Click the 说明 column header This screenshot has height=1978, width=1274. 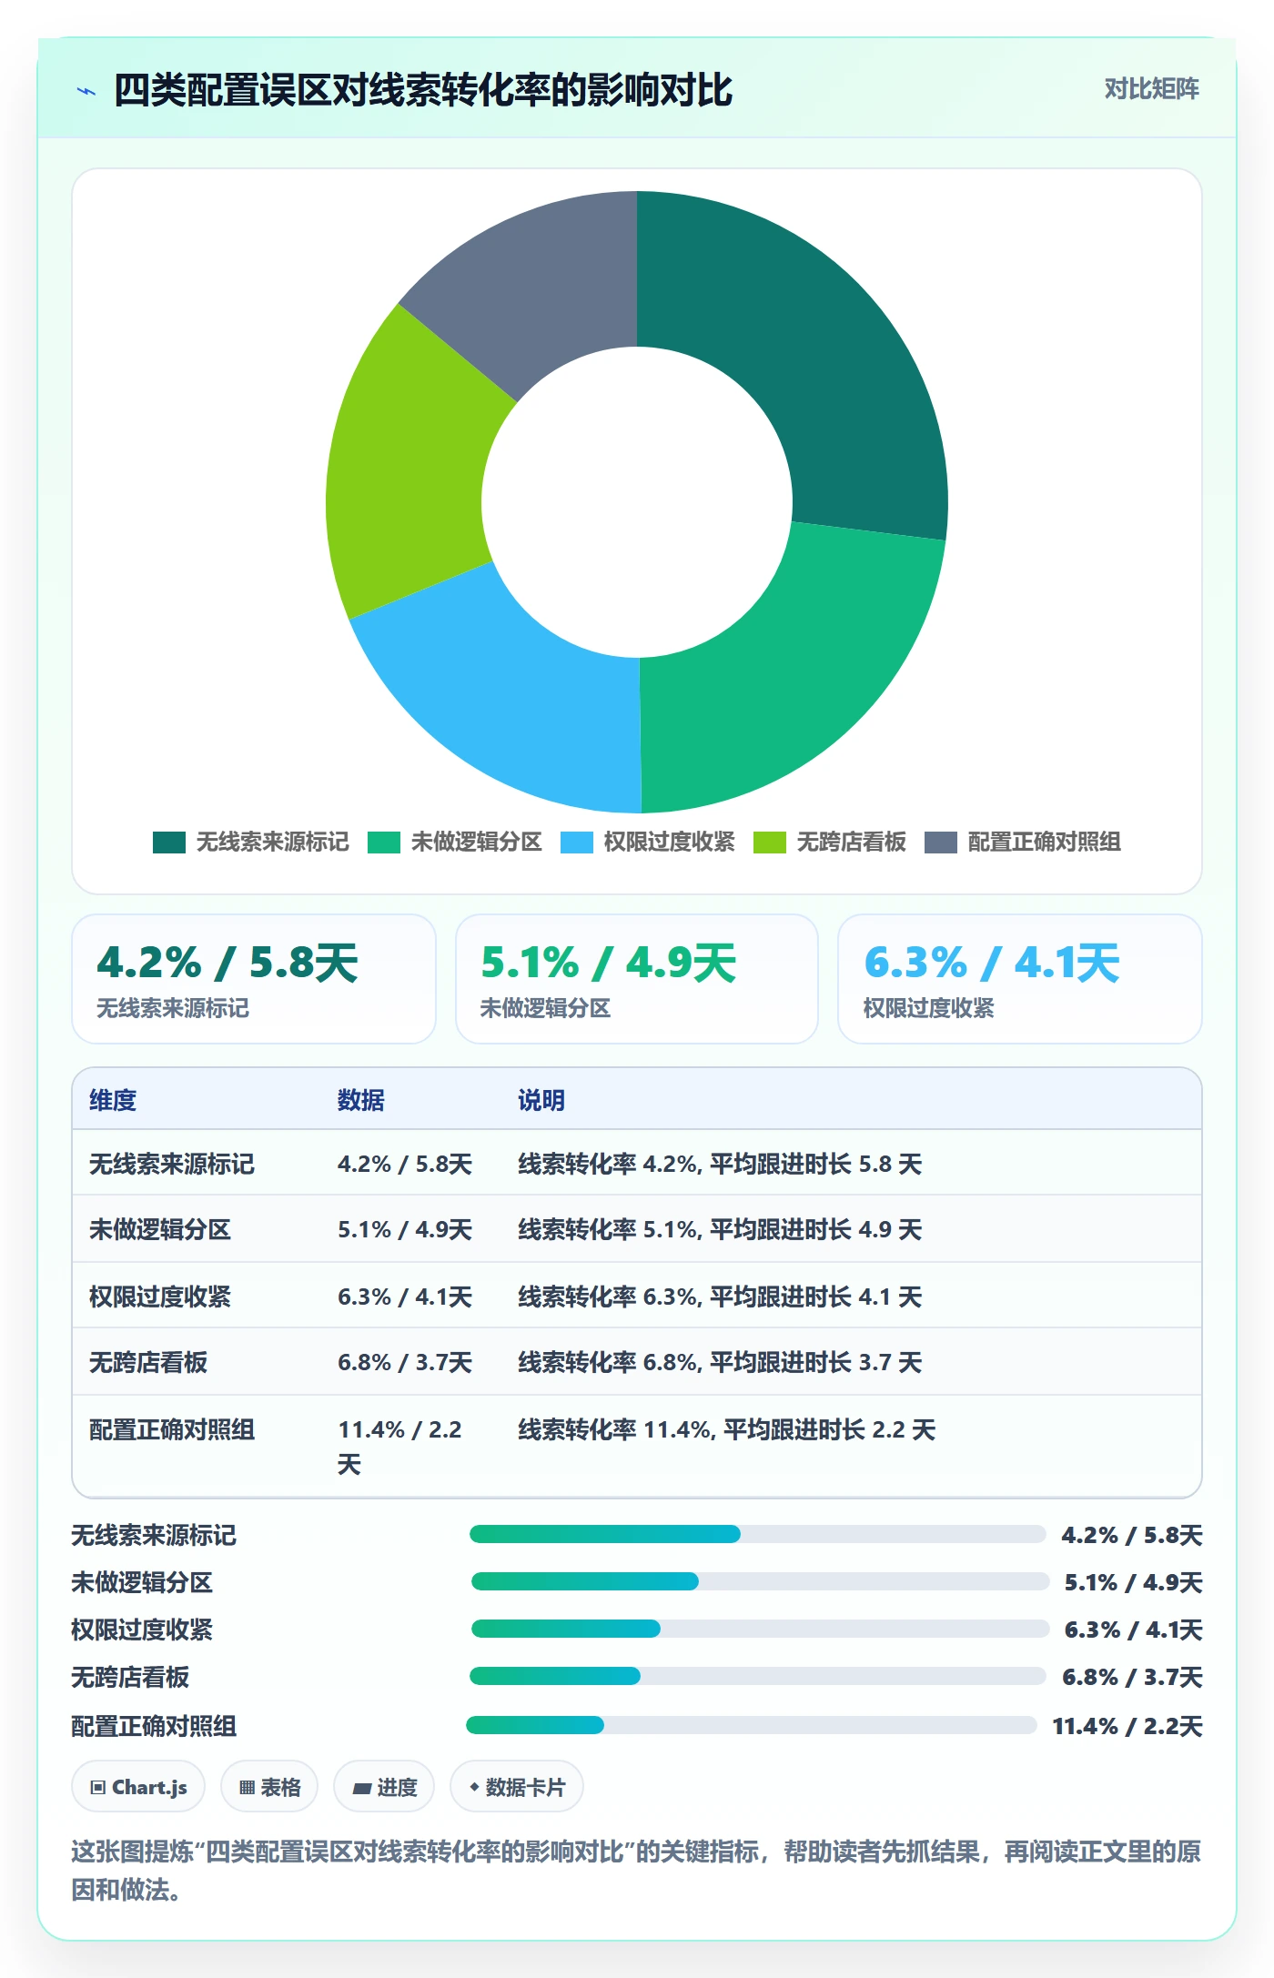(x=541, y=1100)
